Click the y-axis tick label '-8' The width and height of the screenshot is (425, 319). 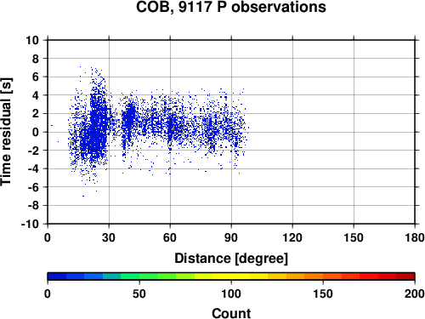pyautogui.click(x=33, y=206)
